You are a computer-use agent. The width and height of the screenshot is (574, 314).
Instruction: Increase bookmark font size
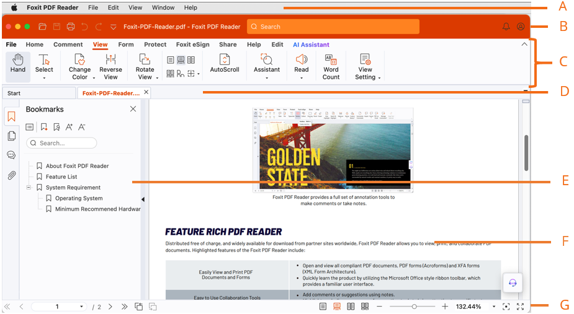pyautogui.click(x=69, y=127)
